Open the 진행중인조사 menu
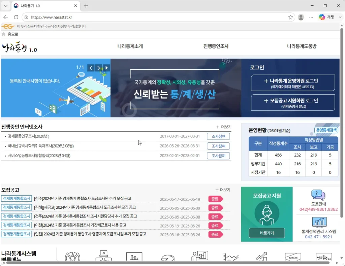The image size is (345, 266). pyautogui.click(x=216, y=46)
